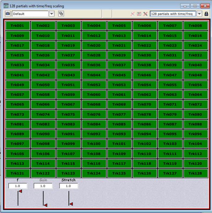Click the faded red X delete icon
Viewport: 212px width, 213px height.
tap(132, 14)
